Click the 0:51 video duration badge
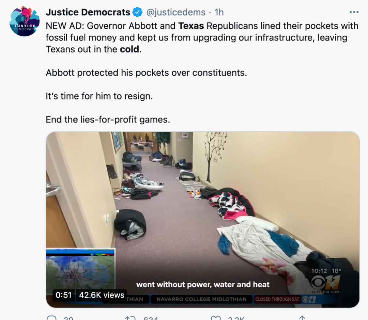This screenshot has width=368, height=320. [63, 295]
